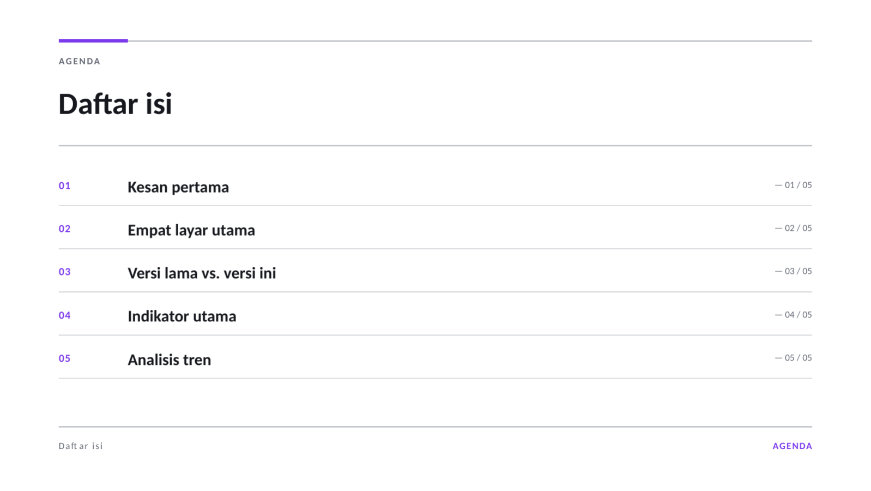Screen dimensions: 871x491
Task: Click the purple accent bar at top
Action: [93, 40]
